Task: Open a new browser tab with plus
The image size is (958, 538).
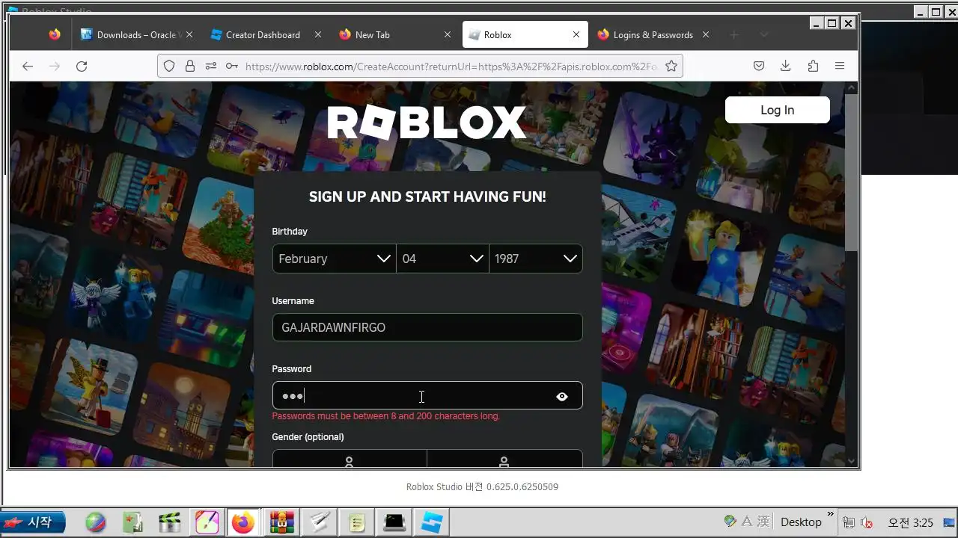Action: click(734, 34)
